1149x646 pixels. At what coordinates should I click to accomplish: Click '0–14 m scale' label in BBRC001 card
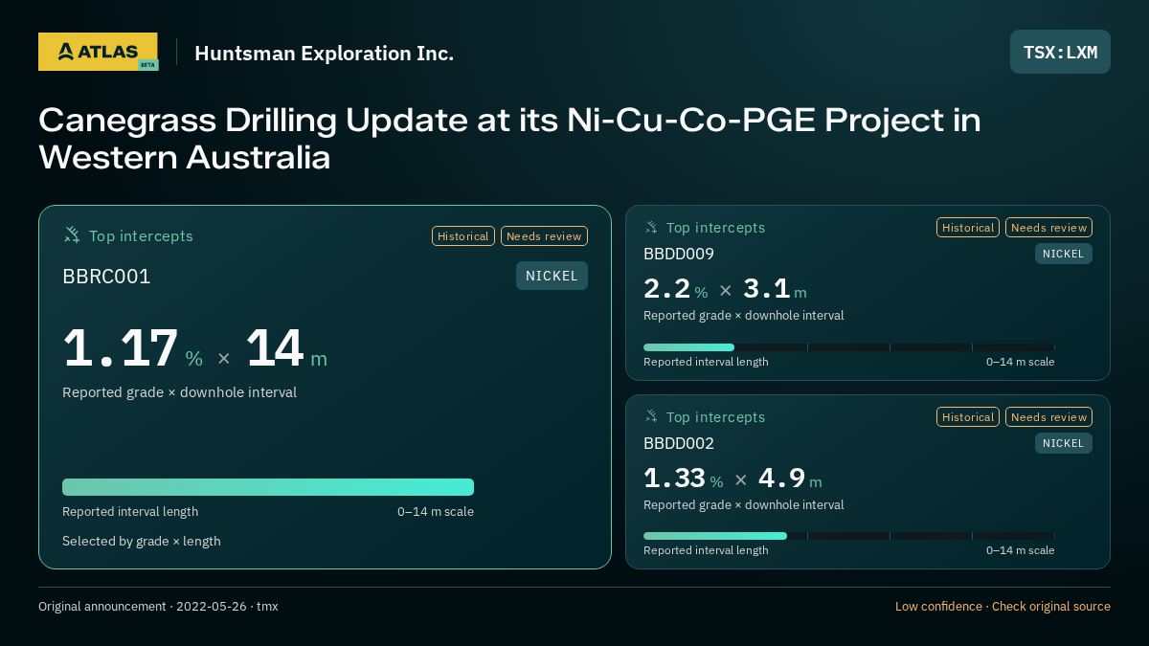(x=436, y=512)
